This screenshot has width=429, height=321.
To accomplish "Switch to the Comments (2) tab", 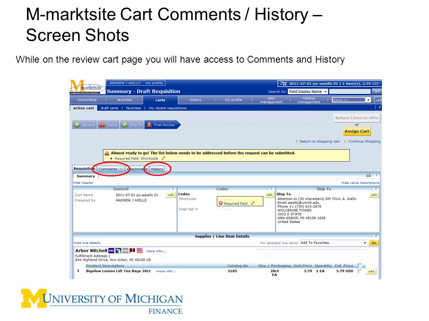I will (111, 169).
